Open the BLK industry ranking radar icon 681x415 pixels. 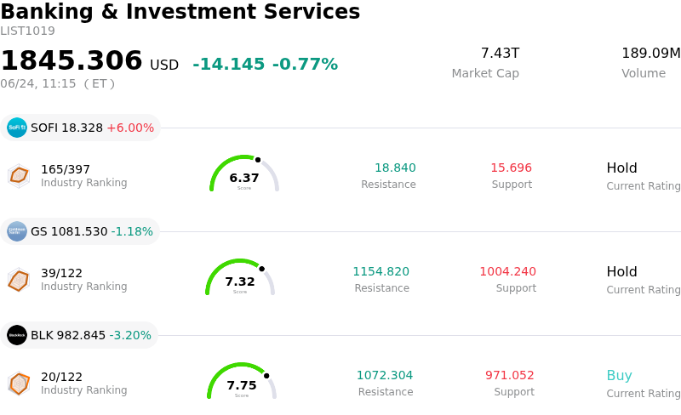point(19,384)
